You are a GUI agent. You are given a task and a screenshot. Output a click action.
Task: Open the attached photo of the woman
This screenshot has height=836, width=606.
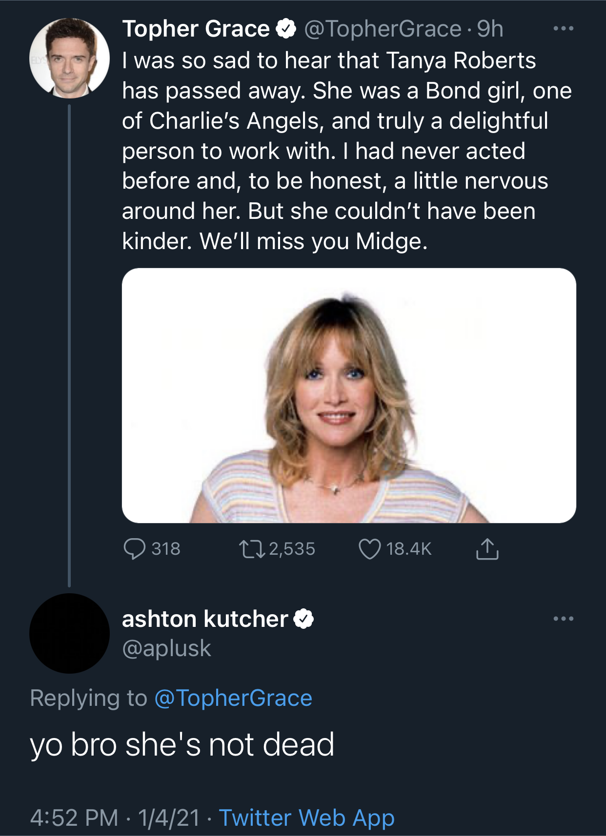[349, 395]
